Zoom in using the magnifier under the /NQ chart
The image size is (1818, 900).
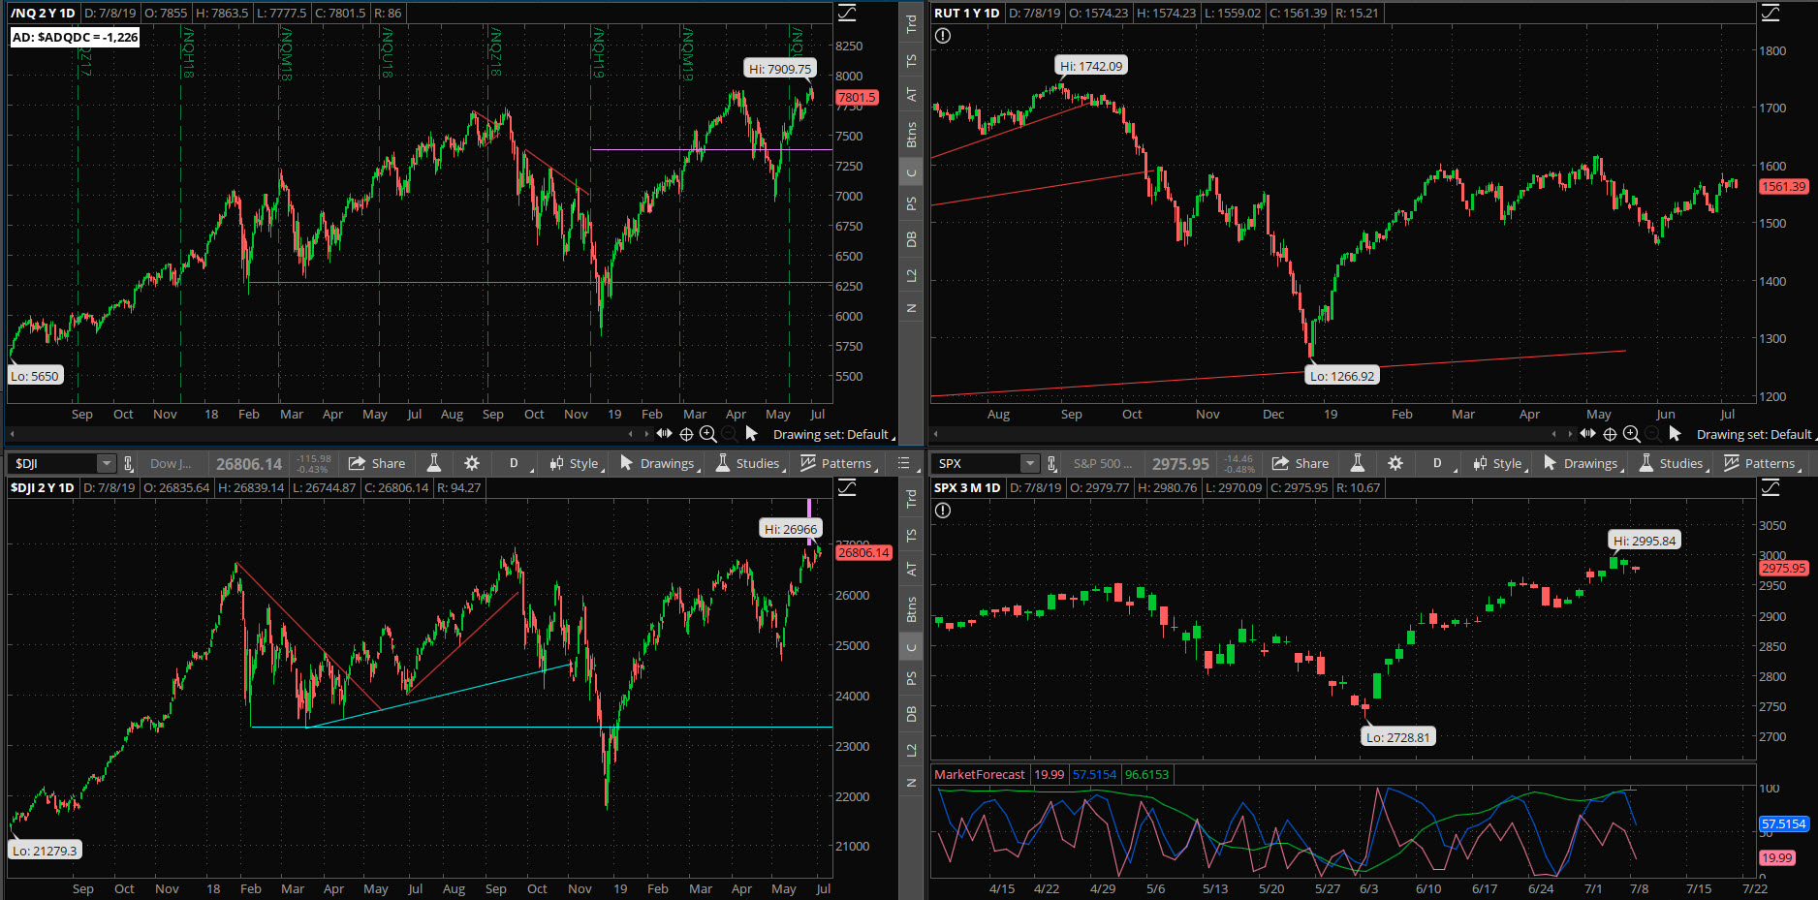coord(708,434)
